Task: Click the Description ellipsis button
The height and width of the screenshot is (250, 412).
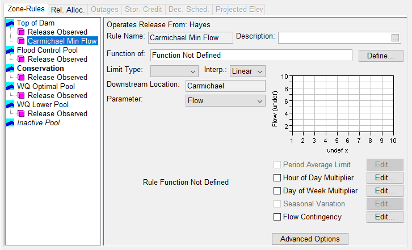Action: [x=396, y=38]
